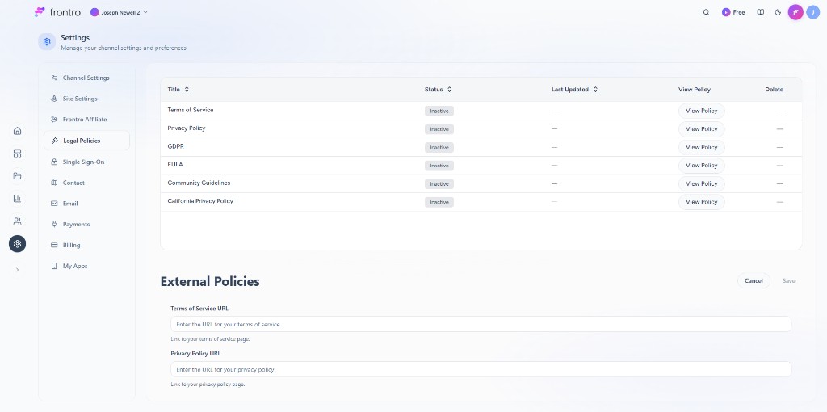827x412 pixels.
Task: Select the California Privacy Policy title cell
Action: 200,201
